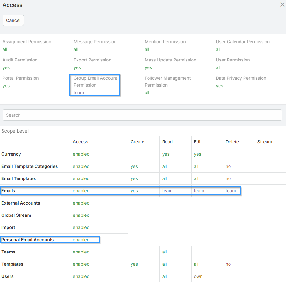The width and height of the screenshot is (286, 282).
Task: Click the Global Stream row label
Action: click(16, 215)
